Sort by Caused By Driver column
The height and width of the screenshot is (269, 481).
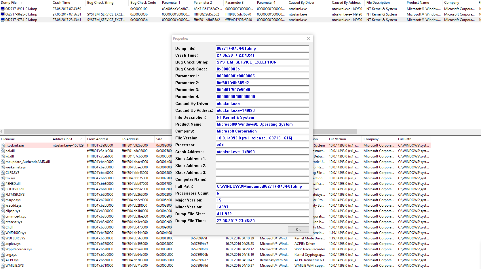[309, 3]
